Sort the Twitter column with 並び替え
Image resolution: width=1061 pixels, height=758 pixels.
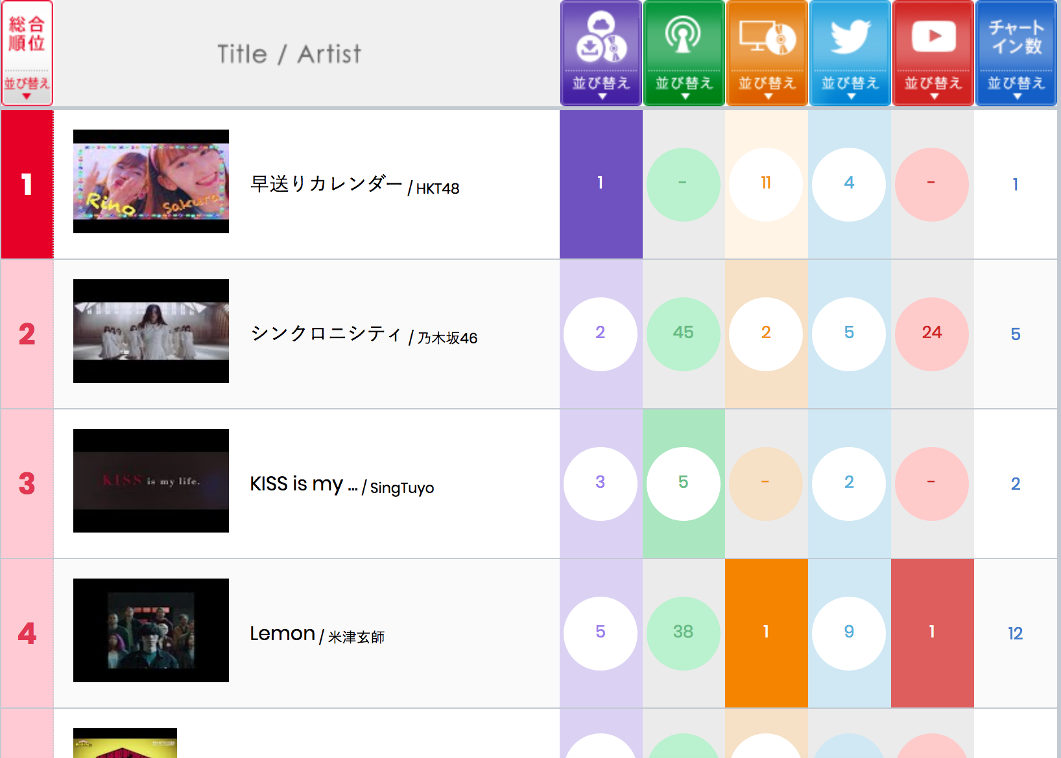click(x=850, y=86)
